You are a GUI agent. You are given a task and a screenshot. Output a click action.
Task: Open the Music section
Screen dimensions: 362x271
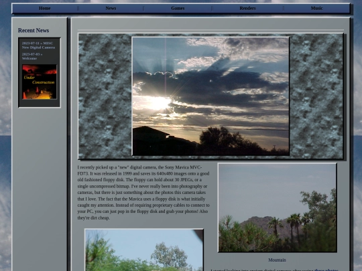click(x=316, y=8)
